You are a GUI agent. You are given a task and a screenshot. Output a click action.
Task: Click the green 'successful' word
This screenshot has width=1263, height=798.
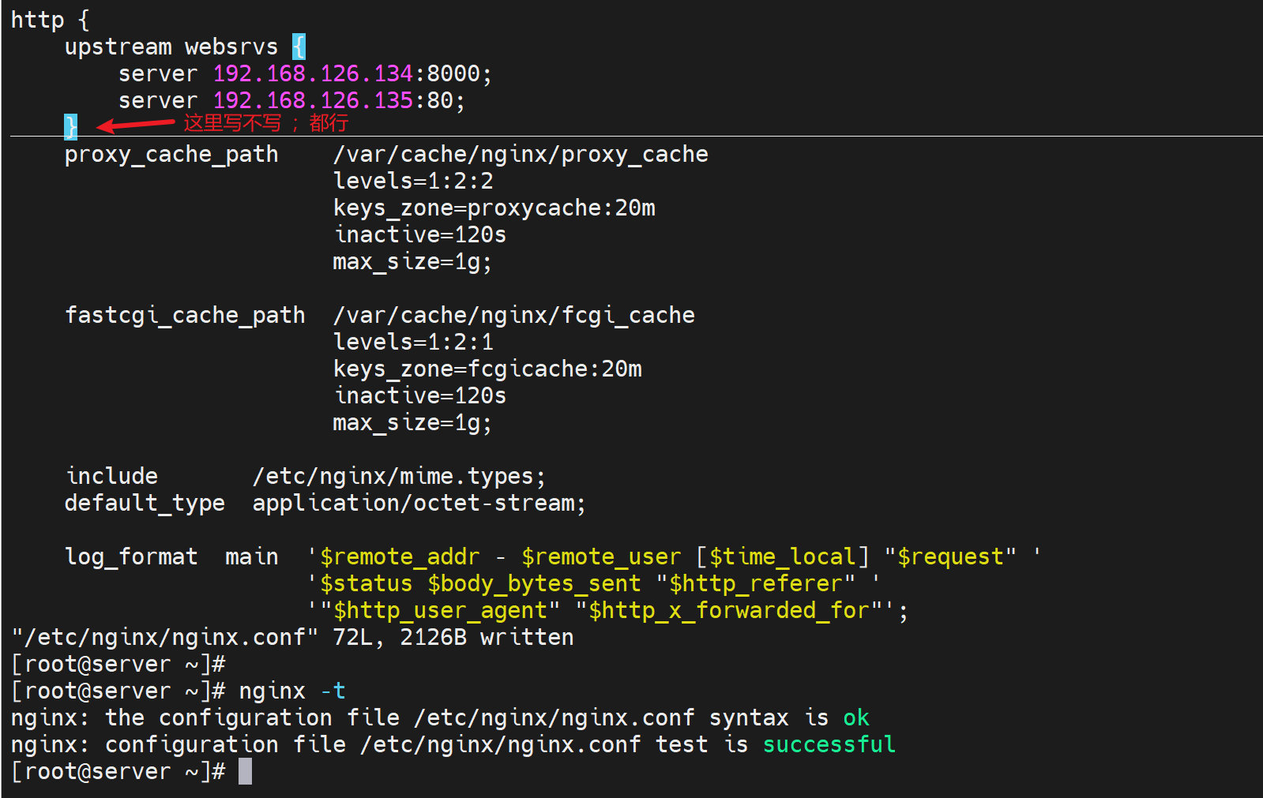click(829, 745)
